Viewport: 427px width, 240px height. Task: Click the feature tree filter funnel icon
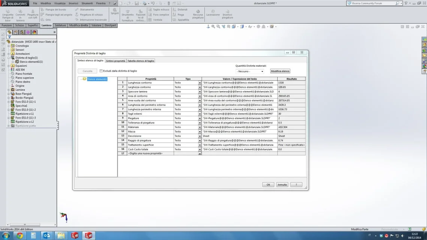pyautogui.click(x=9, y=37)
